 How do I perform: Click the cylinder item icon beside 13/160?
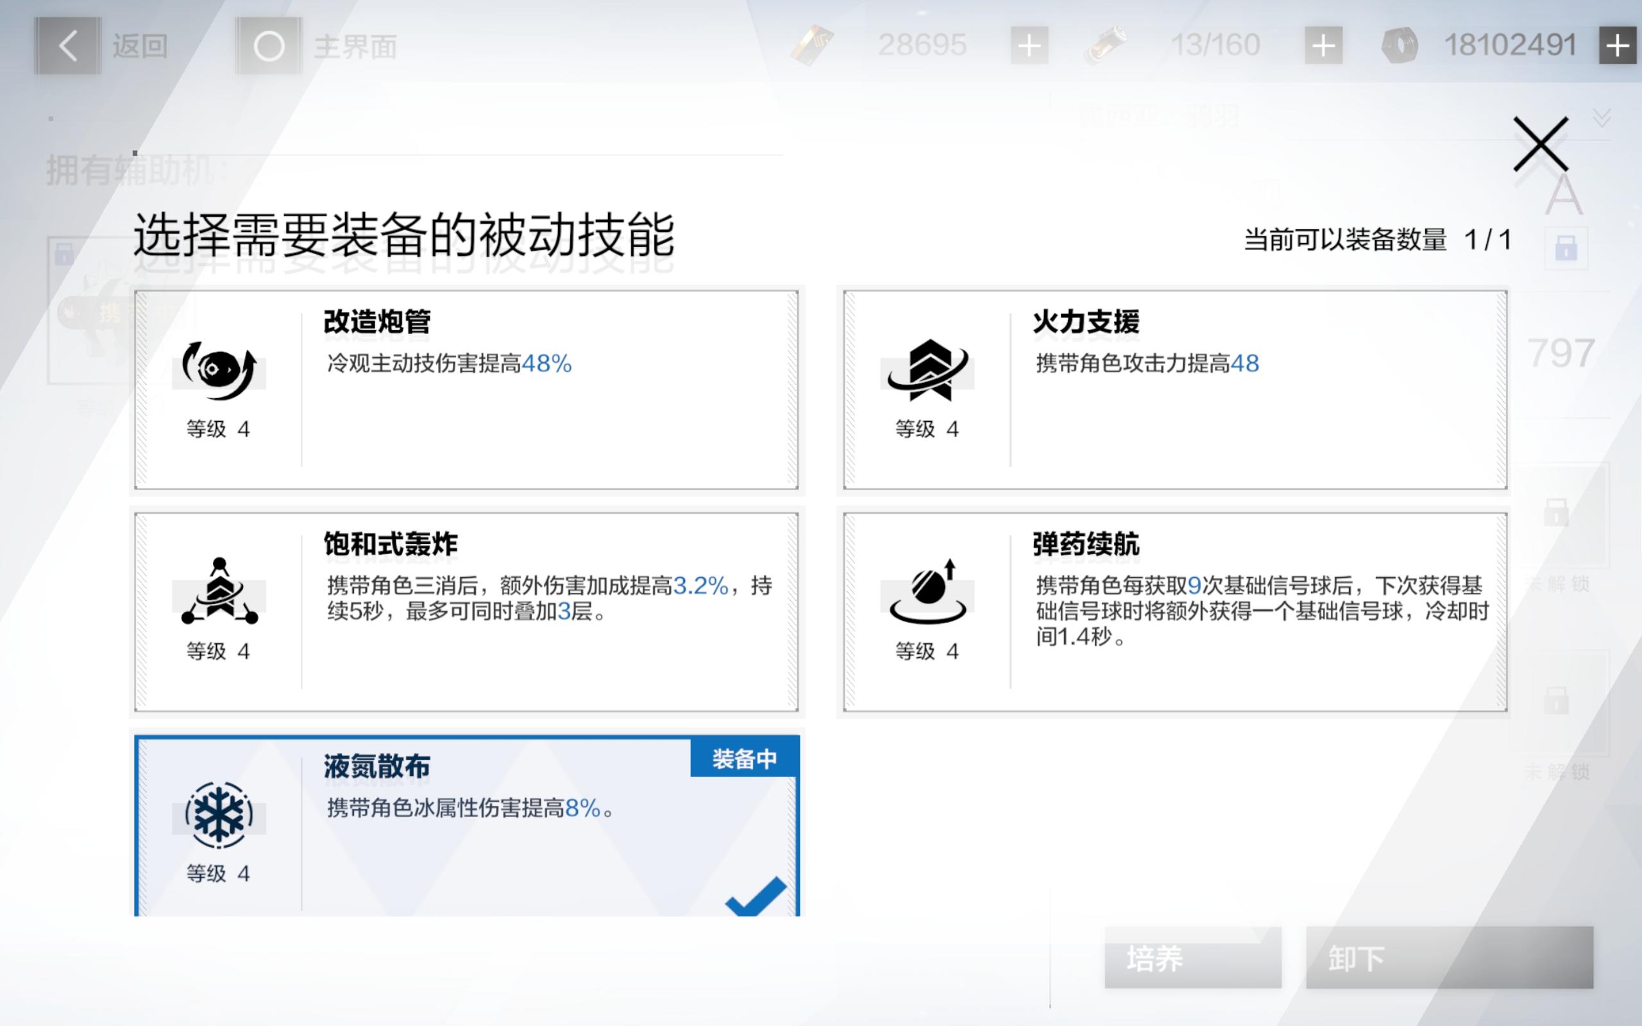tap(1106, 45)
